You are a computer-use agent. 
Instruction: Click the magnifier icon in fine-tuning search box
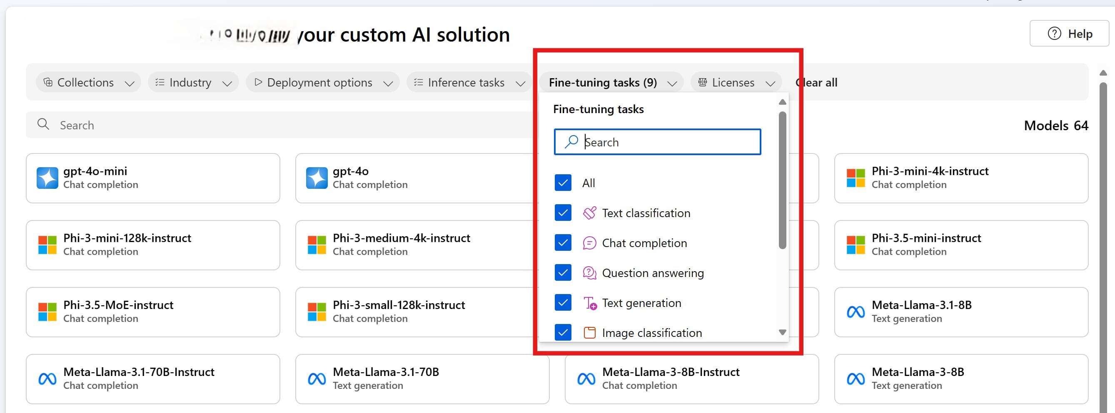[571, 141]
